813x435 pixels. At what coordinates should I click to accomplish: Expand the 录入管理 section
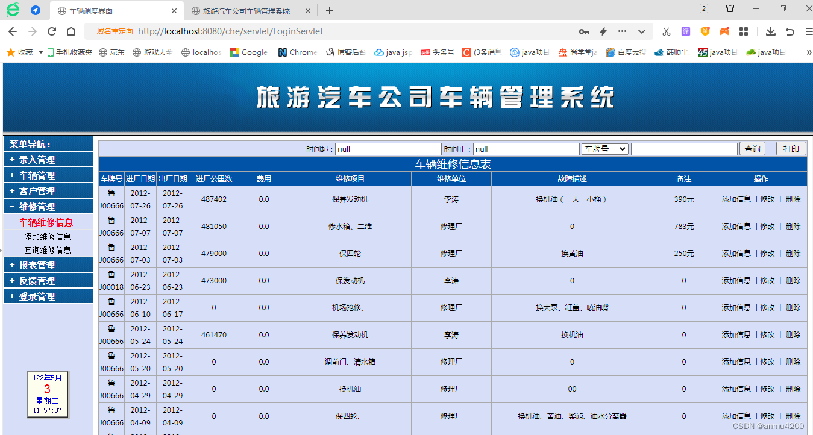point(48,159)
